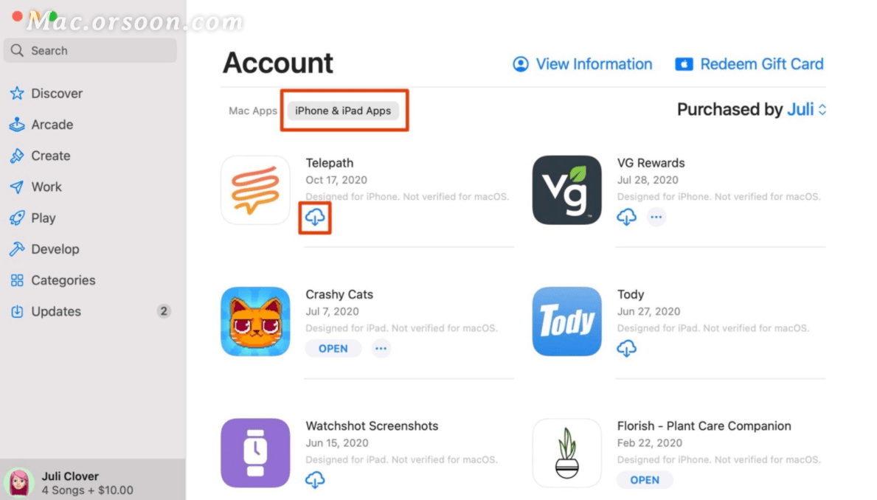
Task: Open Juli Clover account profile
Action: click(x=70, y=482)
